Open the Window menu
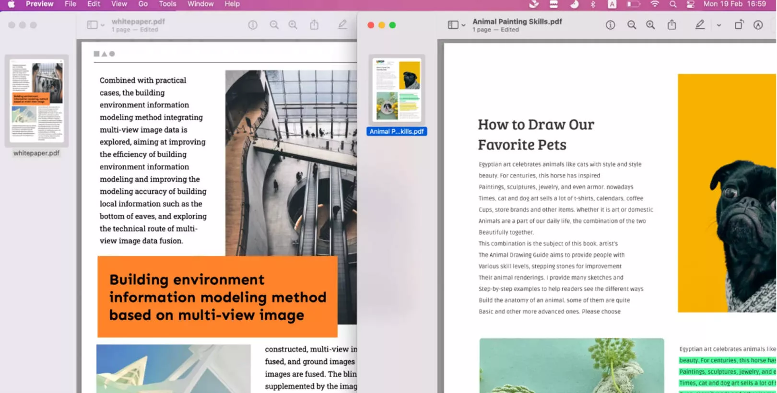 pyautogui.click(x=200, y=4)
